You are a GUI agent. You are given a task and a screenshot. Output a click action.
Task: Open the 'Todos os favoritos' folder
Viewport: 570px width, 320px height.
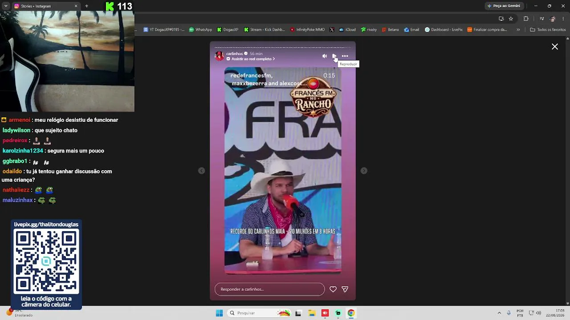(548, 30)
